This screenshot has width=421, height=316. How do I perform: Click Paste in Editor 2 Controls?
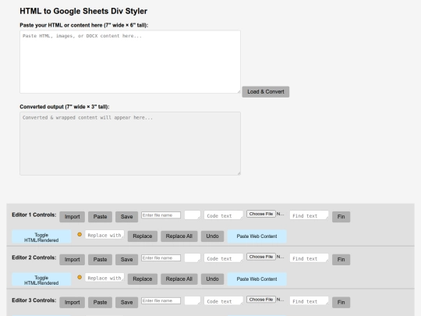coord(100,260)
